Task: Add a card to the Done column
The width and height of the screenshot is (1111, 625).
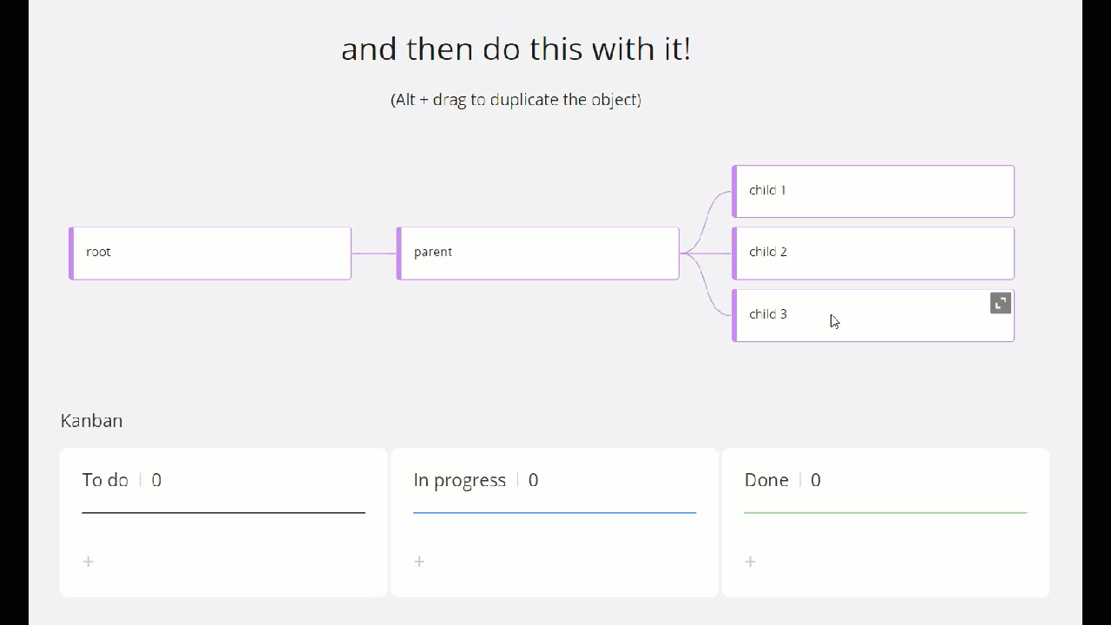Action: [x=751, y=562]
